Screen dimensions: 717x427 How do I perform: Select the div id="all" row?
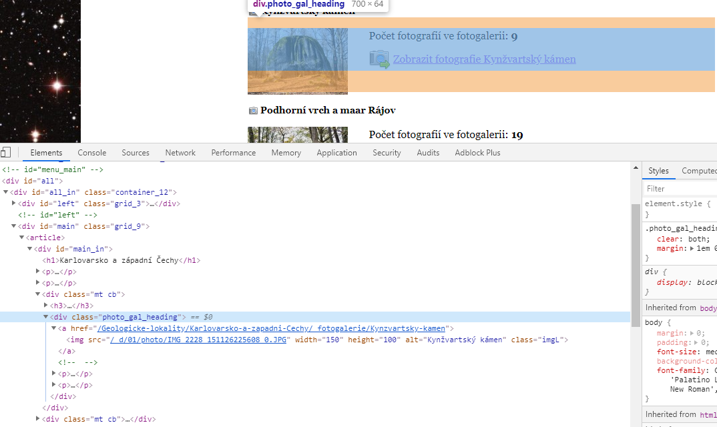(32, 181)
